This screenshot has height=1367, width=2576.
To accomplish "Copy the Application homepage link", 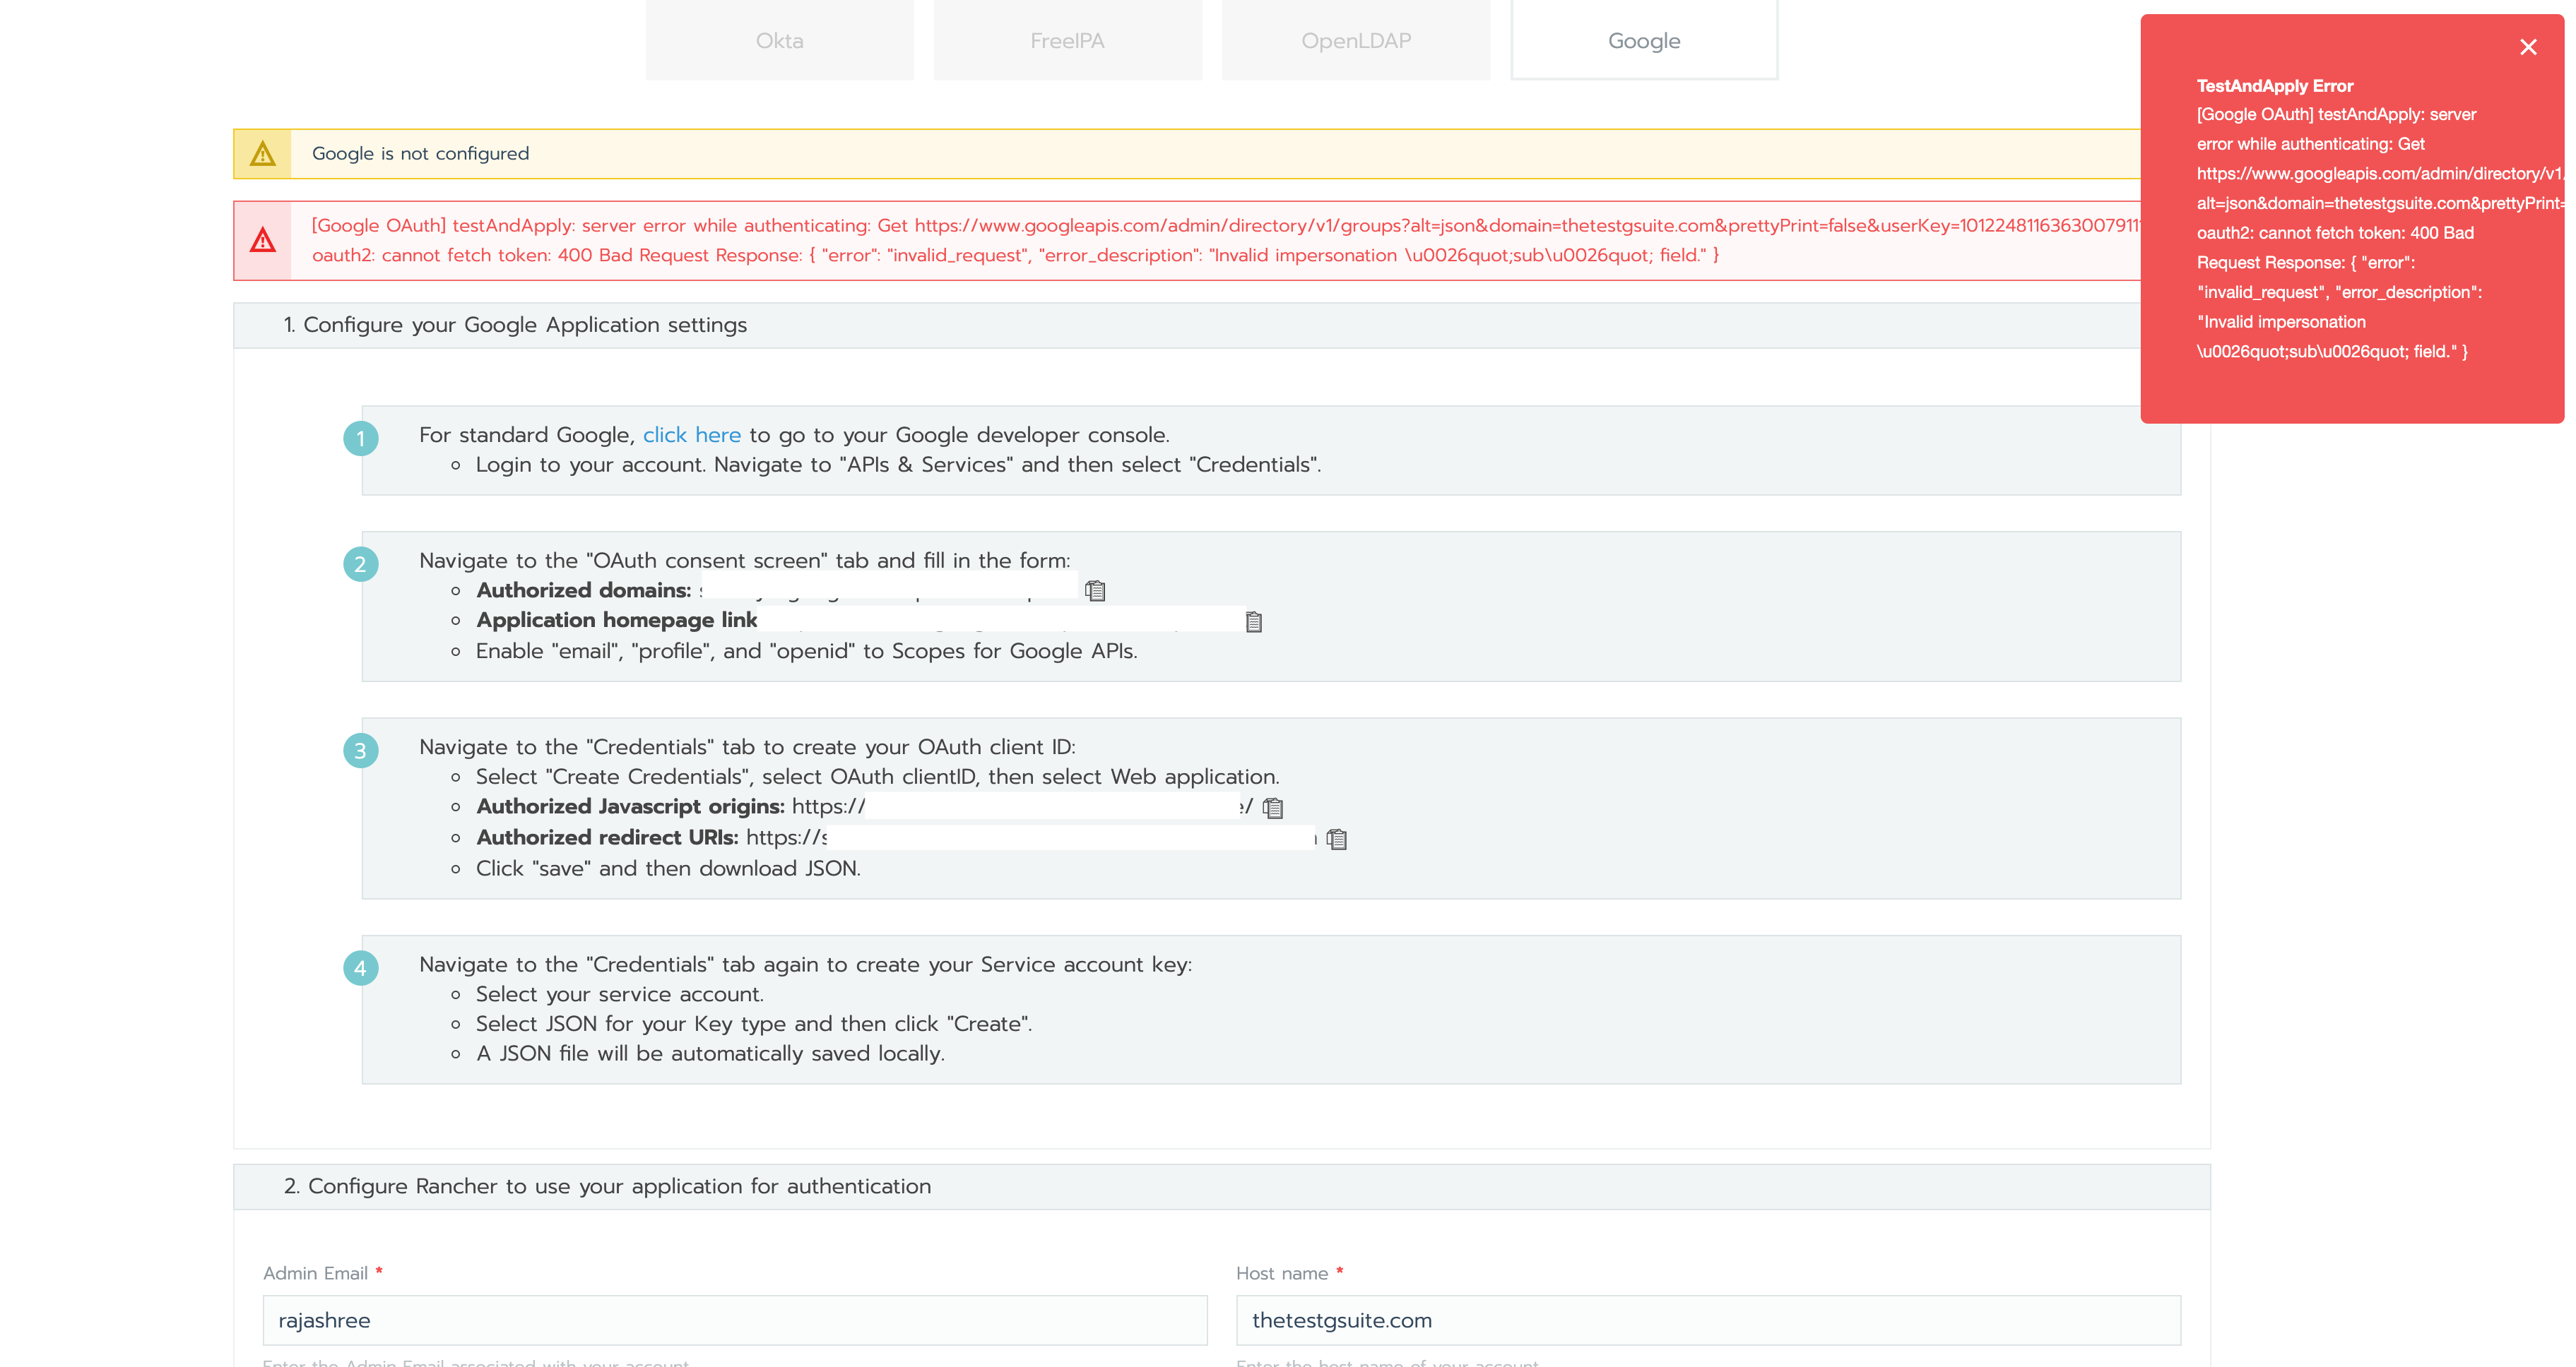I will click(1254, 621).
